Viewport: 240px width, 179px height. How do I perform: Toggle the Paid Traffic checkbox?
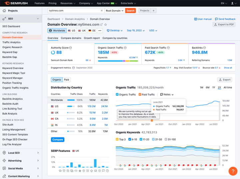[140, 94]
